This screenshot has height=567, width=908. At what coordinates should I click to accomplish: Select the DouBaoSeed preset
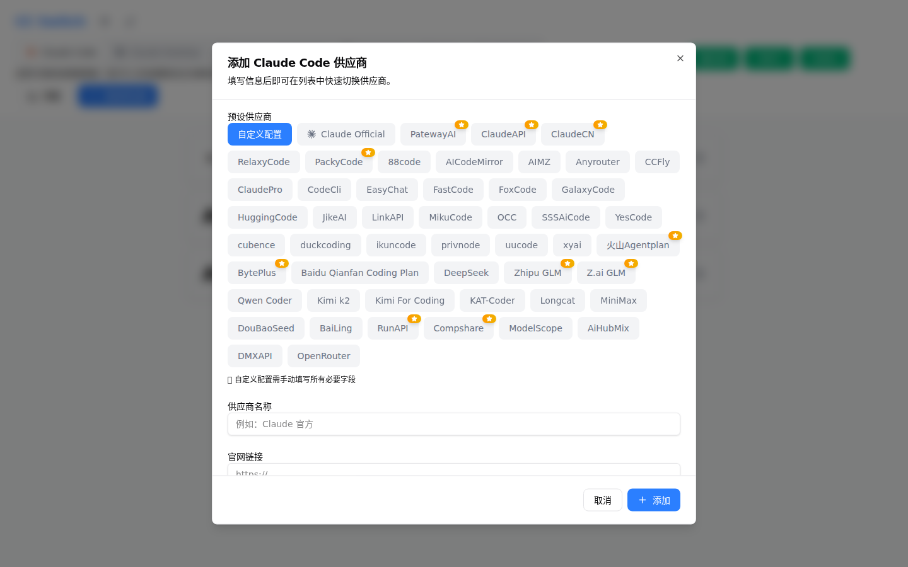coord(266,328)
